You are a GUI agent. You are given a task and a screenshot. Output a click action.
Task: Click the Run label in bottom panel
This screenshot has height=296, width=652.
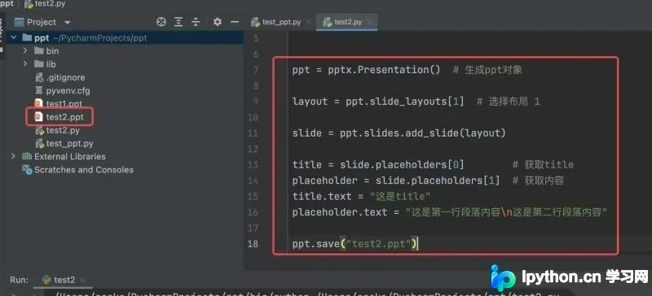(x=19, y=280)
